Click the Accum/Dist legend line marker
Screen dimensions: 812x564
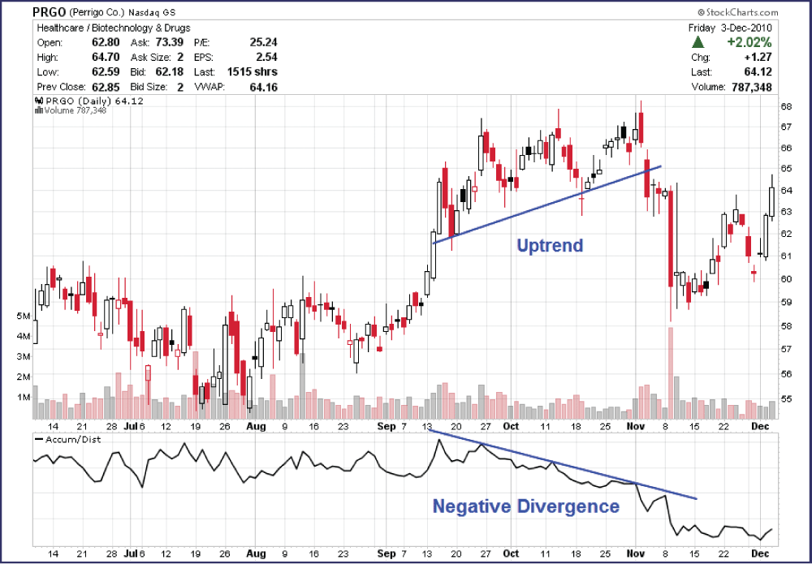point(41,439)
